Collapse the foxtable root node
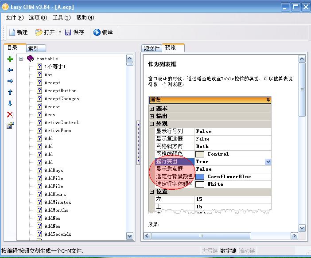 pyautogui.click(x=21, y=59)
